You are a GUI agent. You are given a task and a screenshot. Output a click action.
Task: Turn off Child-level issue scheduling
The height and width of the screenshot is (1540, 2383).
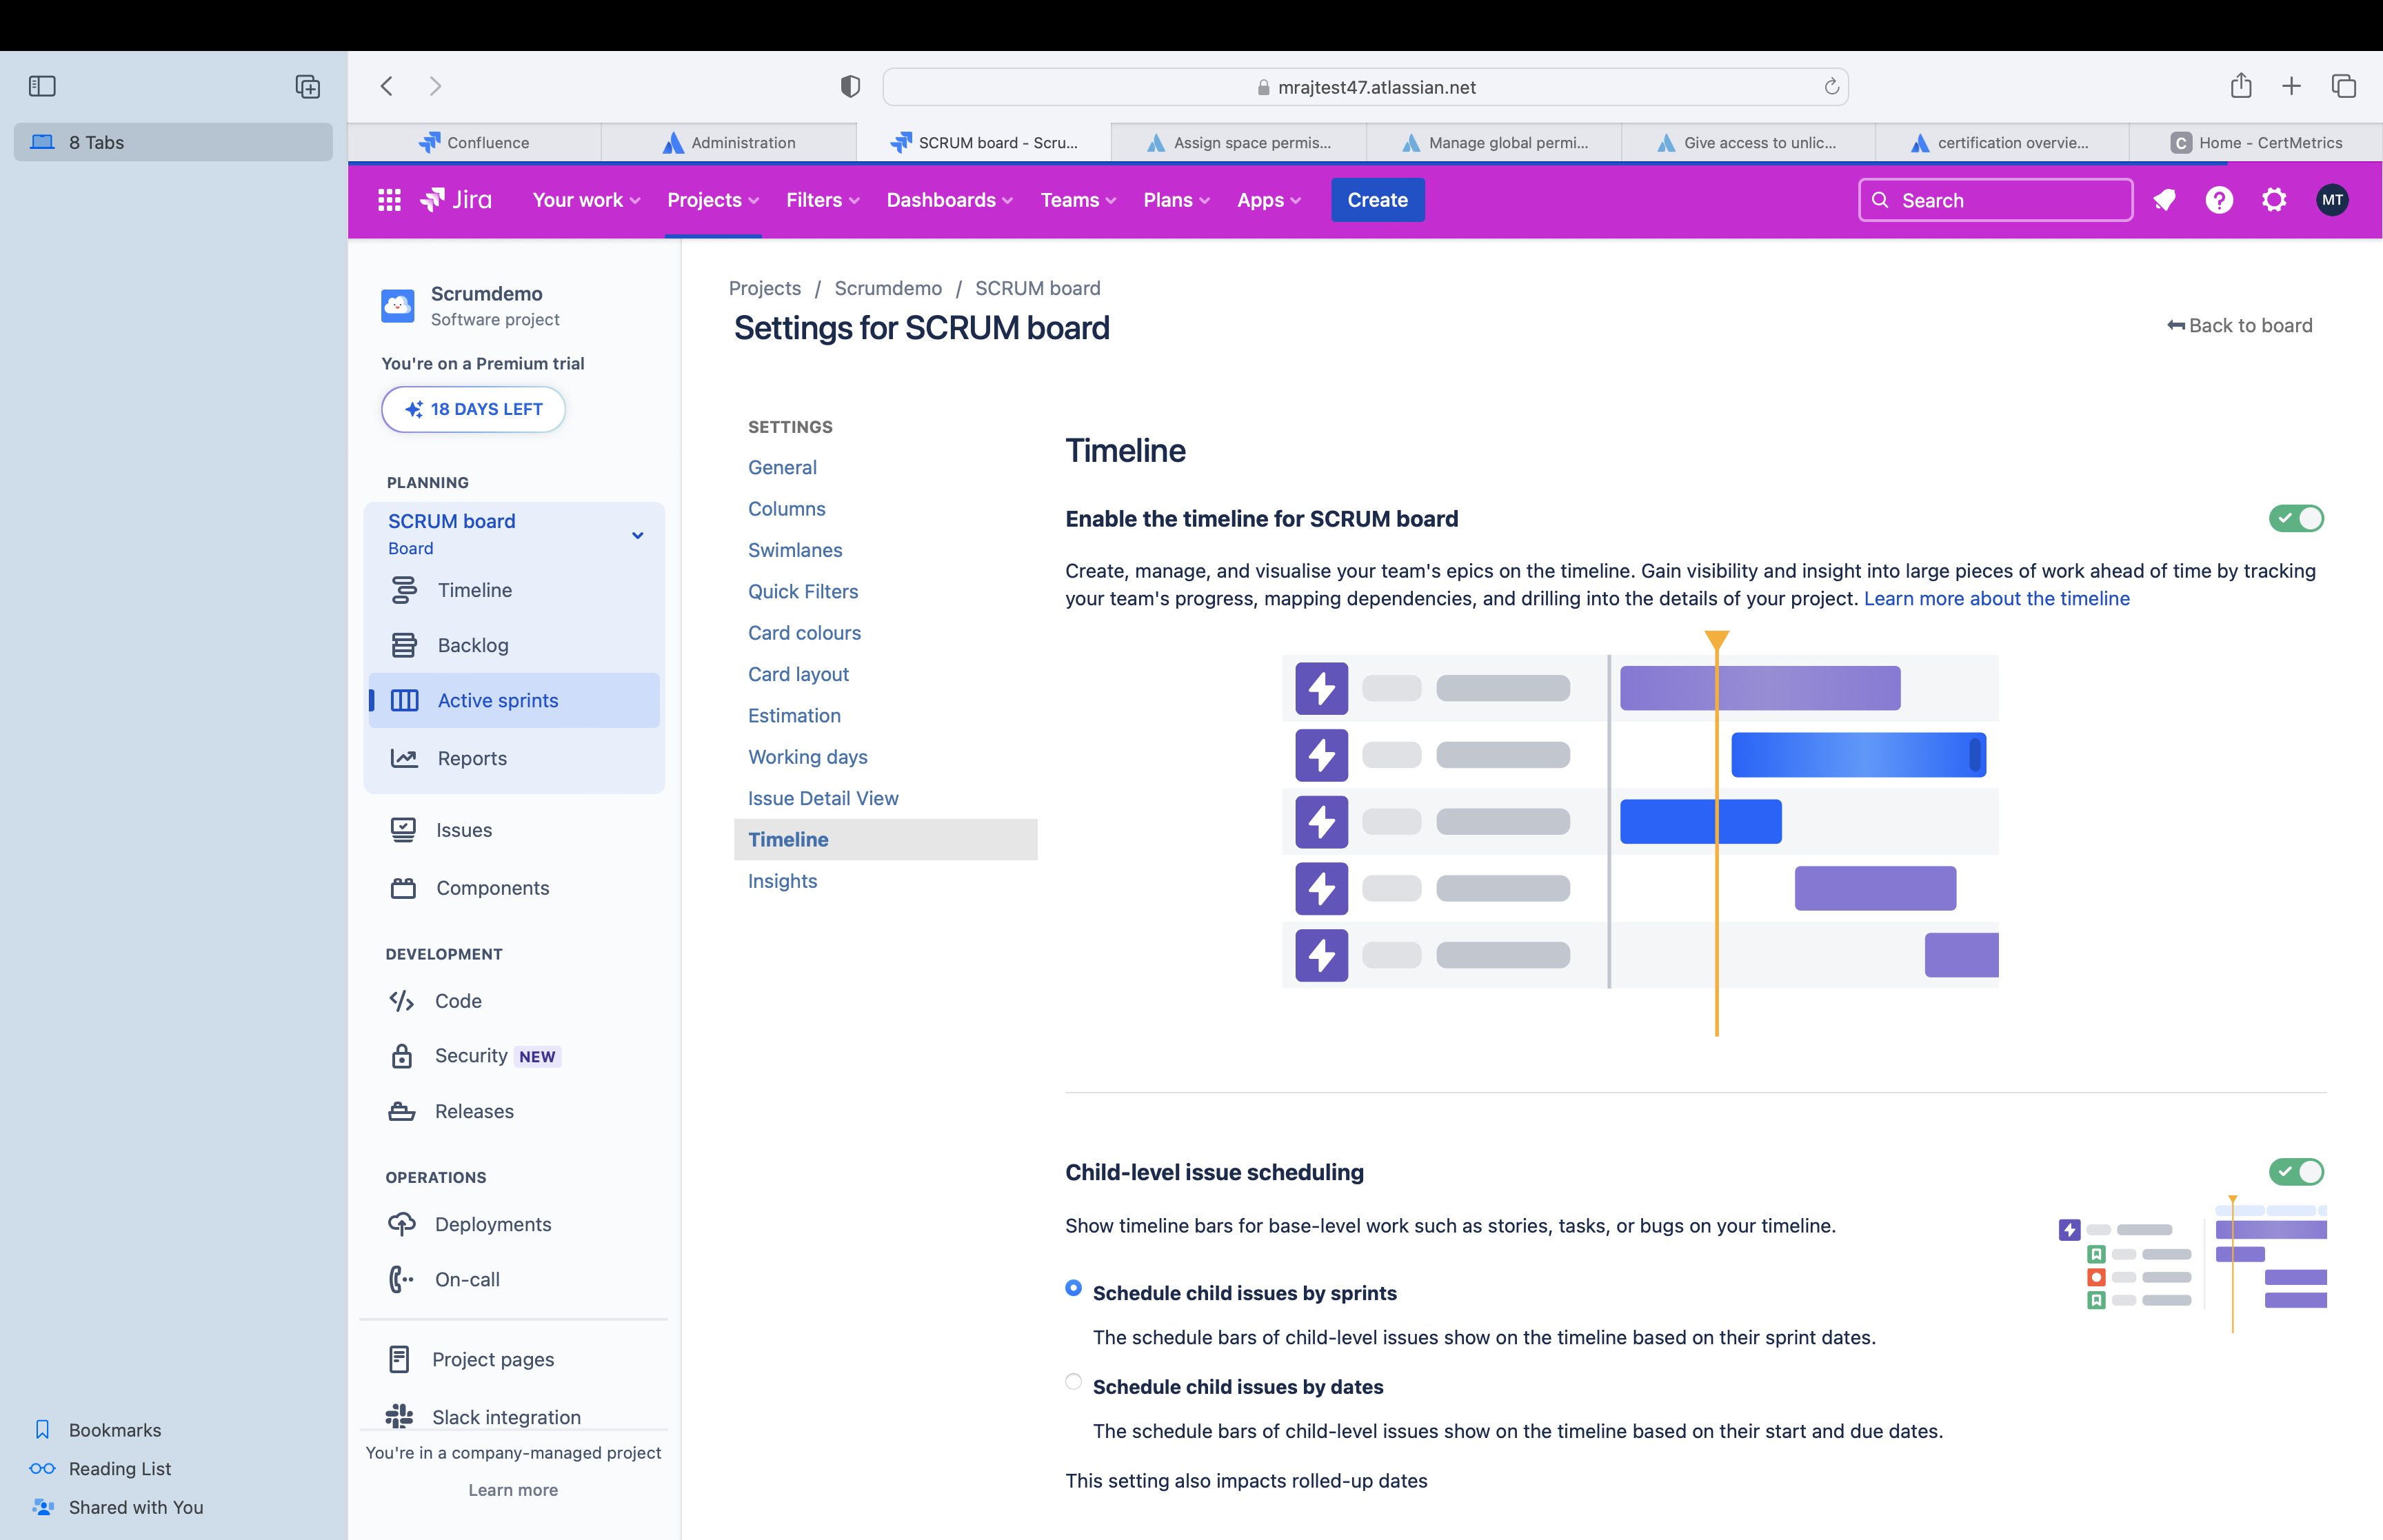point(2295,1172)
